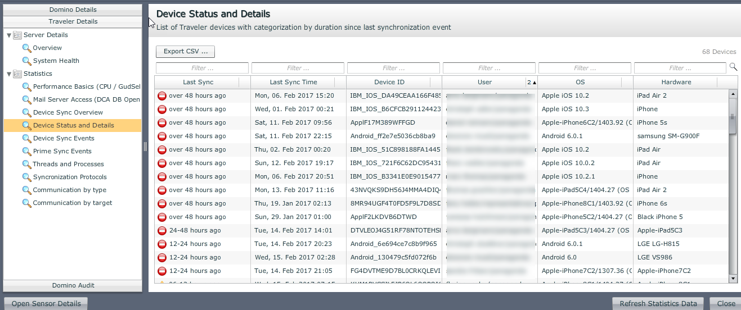The image size is (741, 310).
Task: Select Prime Sync Events in the tree
Action: pos(62,152)
